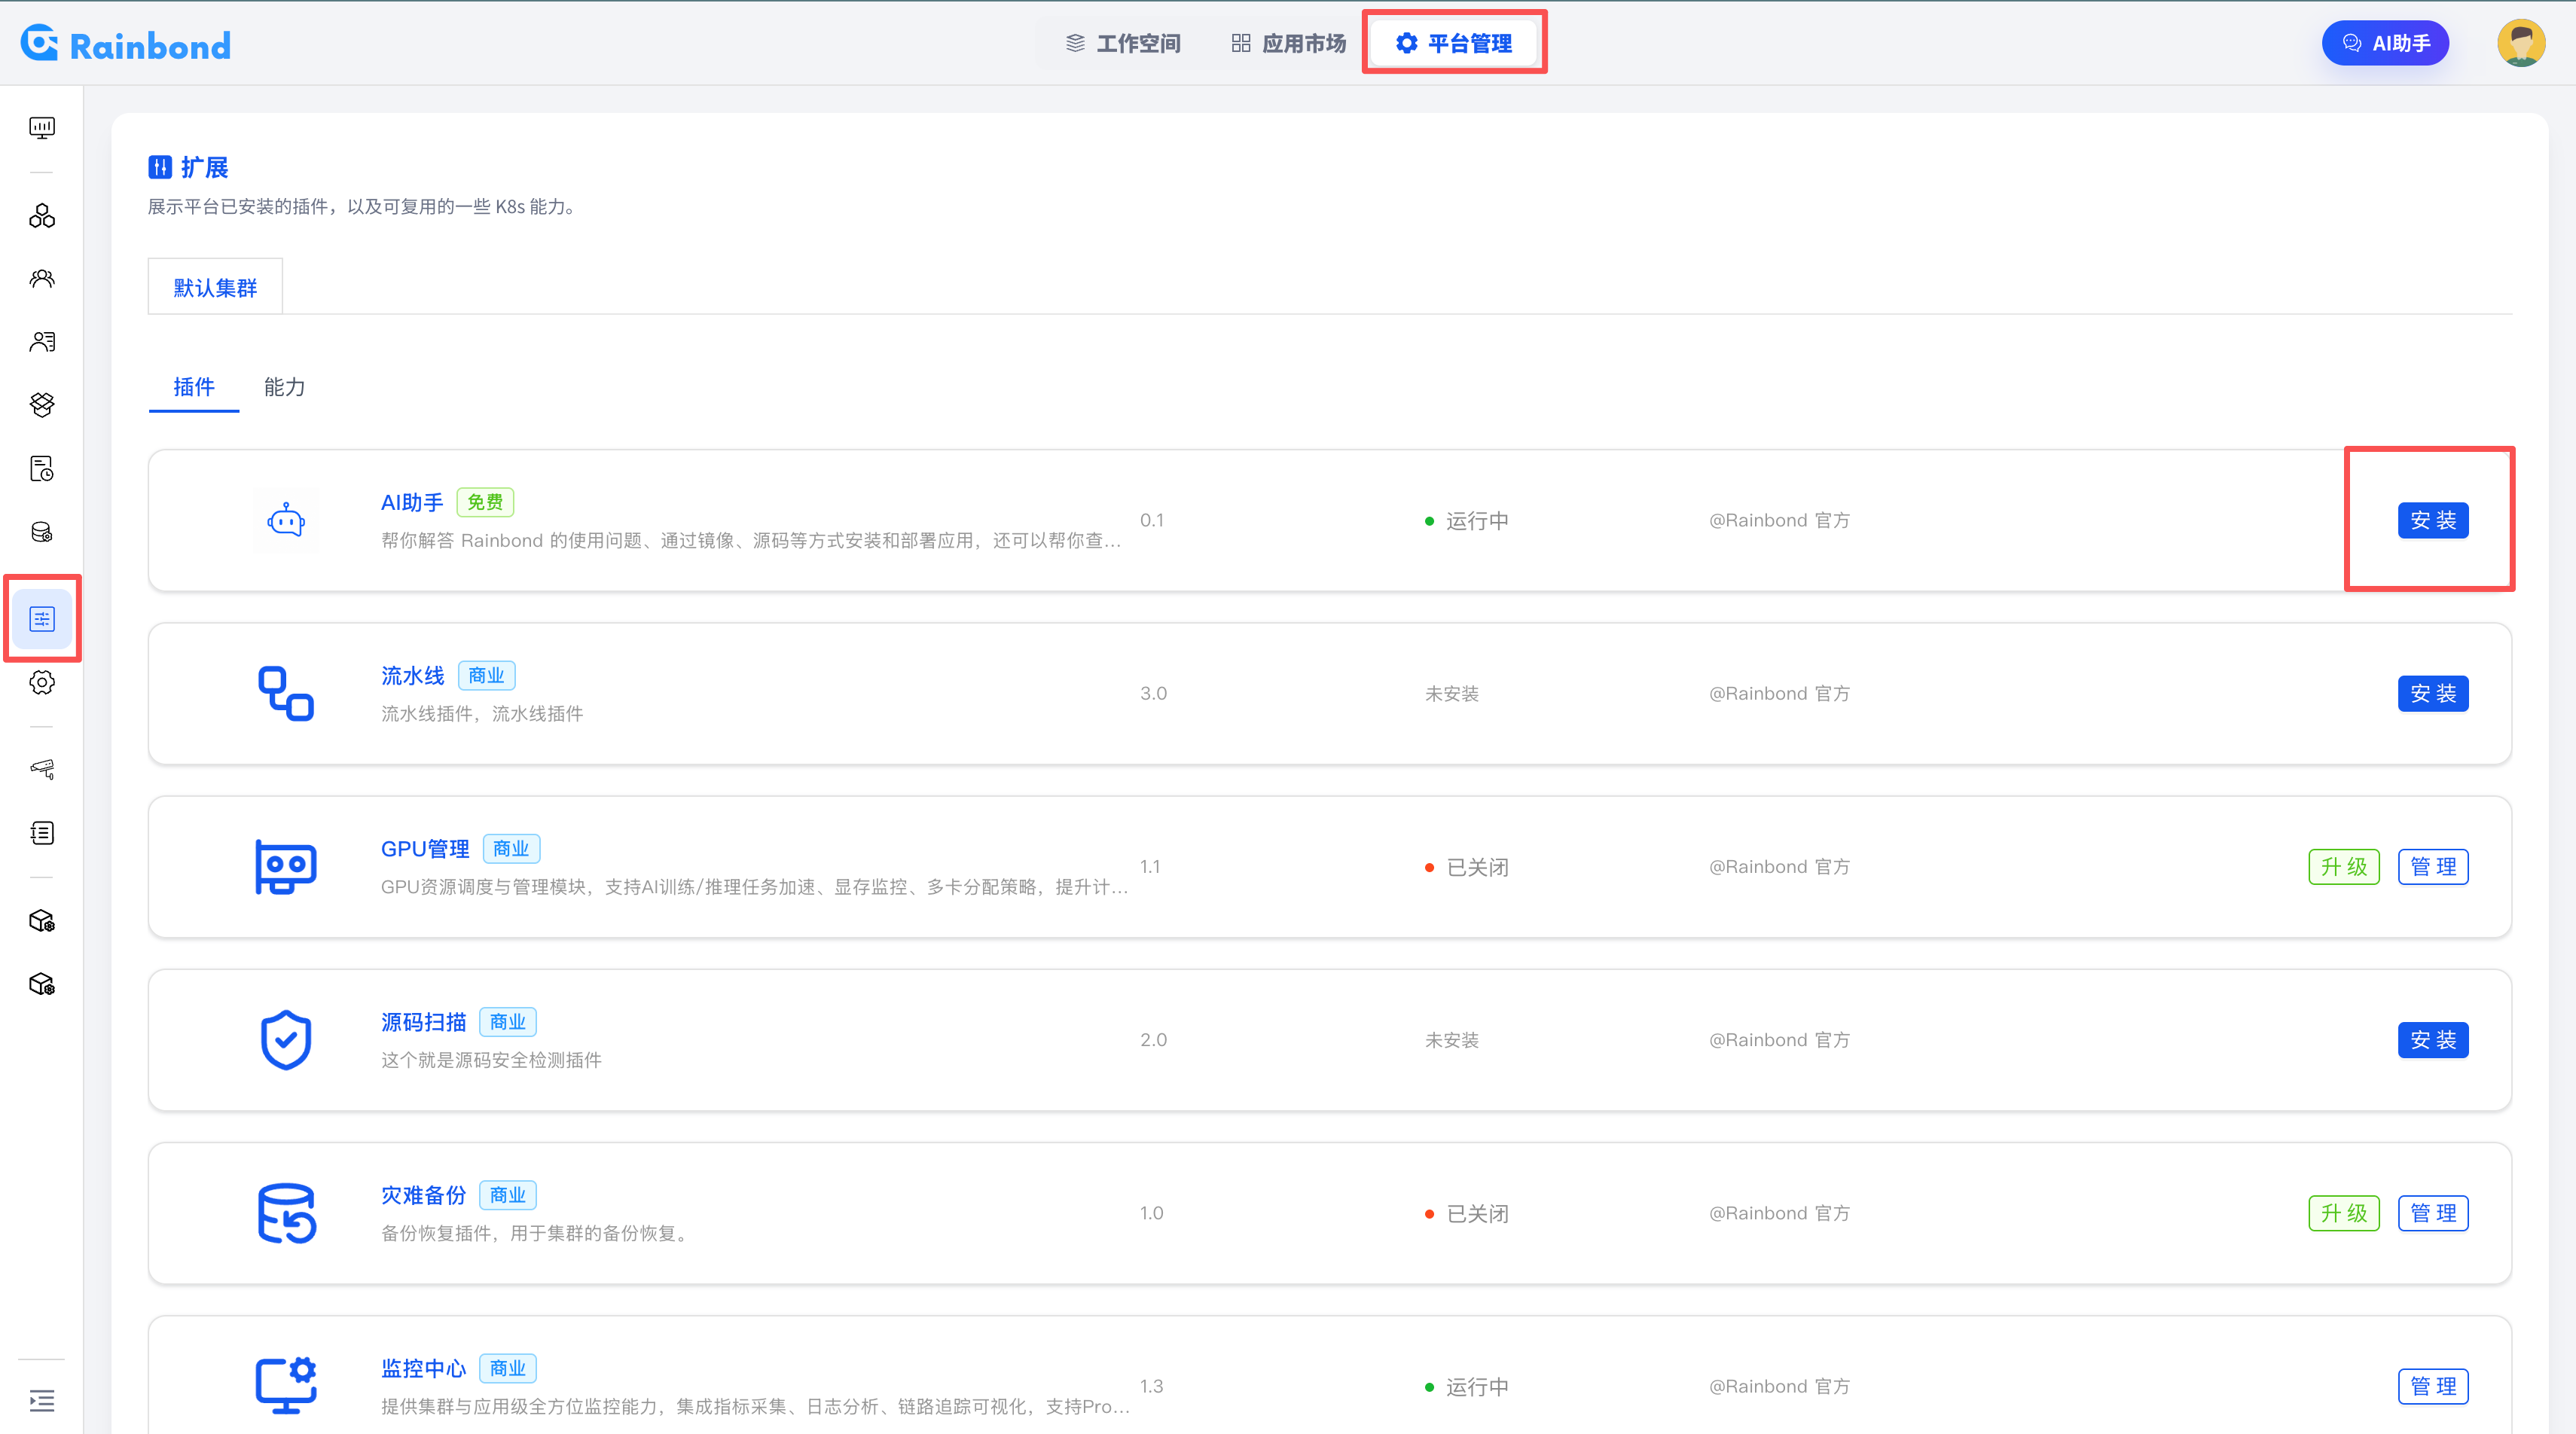The height and width of the screenshot is (1434, 2576).
Task: Click the 扩展 heading icon
Action: [x=160, y=167]
